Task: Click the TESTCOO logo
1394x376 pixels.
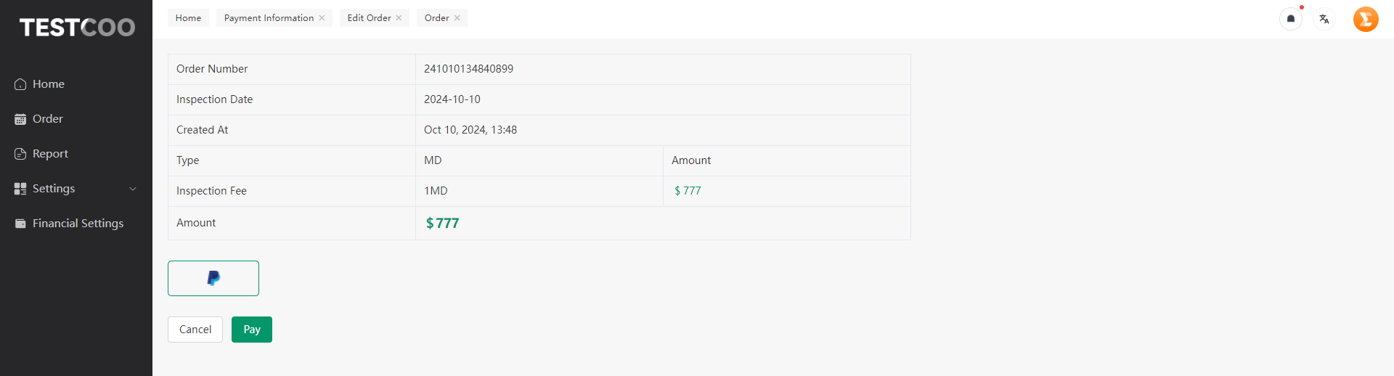Action: [x=77, y=28]
